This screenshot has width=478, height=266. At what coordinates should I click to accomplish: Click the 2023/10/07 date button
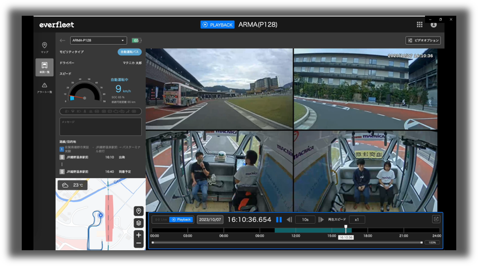tap(210, 220)
